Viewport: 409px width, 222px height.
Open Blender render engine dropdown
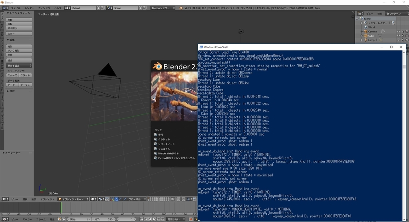[163, 8]
